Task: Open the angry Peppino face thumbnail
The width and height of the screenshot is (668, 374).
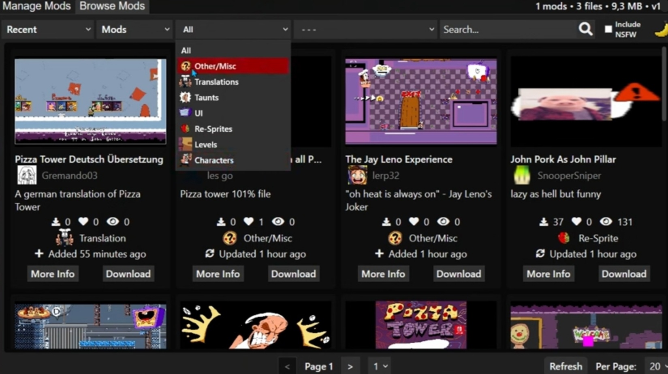Action: (x=256, y=325)
